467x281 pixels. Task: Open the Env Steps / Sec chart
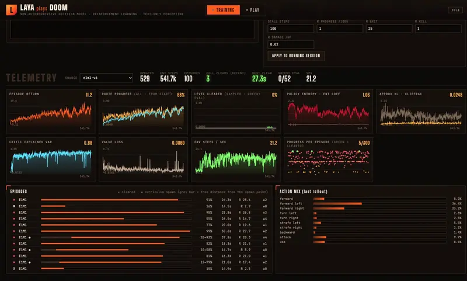[236, 159]
